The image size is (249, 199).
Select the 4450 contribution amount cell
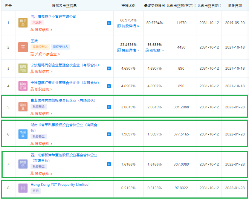pyautogui.click(x=181, y=47)
